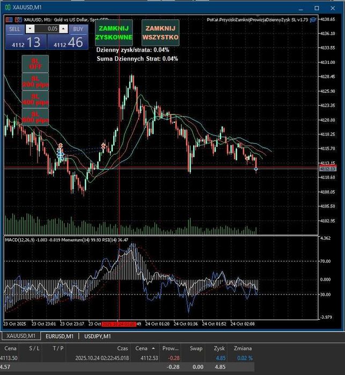345x375 pixels.
Task: Click the 0.02 % change cell
Action: tap(245, 358)
